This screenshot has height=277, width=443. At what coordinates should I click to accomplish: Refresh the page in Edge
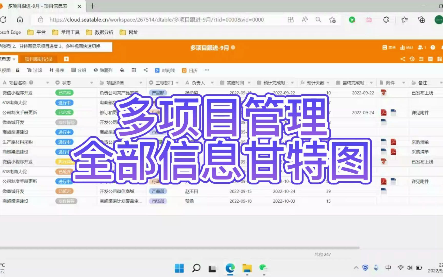pyautogui.click(x=3, y=19)
